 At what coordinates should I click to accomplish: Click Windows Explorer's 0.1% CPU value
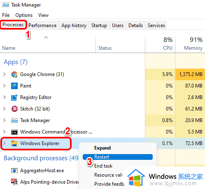coord(167,143)
